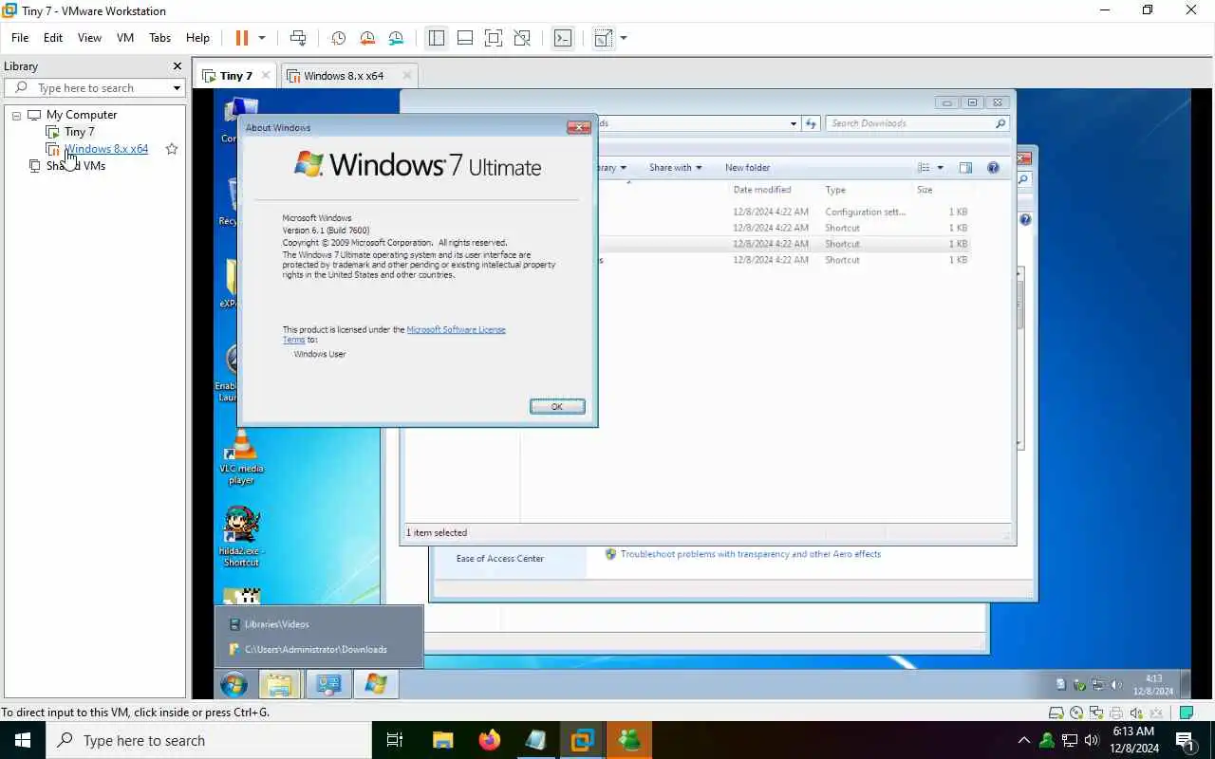This screenshot has width=1215, height=759.
Task: Click OK in About Windows dialog
Action: click(x=557, y=406)
